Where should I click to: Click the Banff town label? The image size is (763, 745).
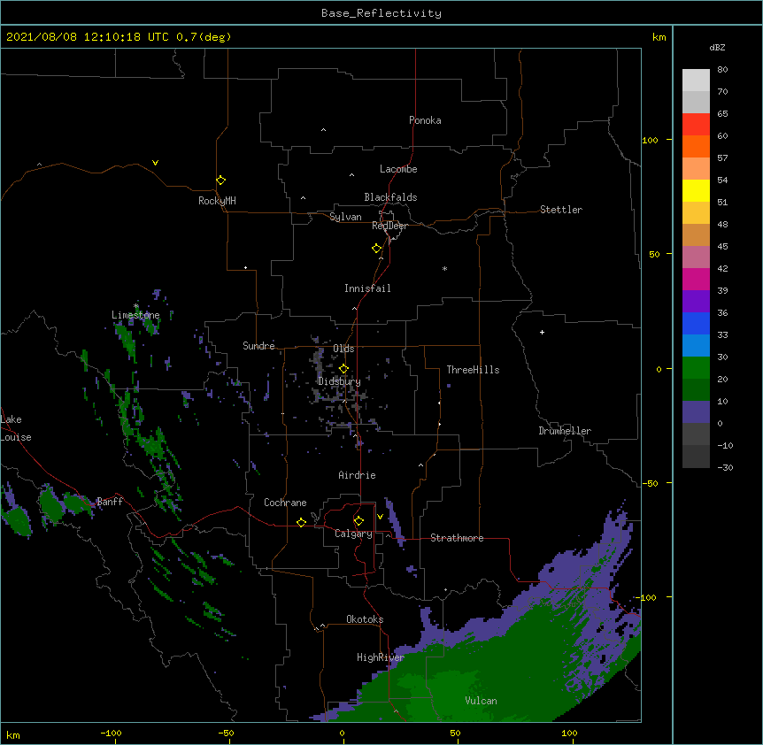pyautogui.click(x=110, y=502)
